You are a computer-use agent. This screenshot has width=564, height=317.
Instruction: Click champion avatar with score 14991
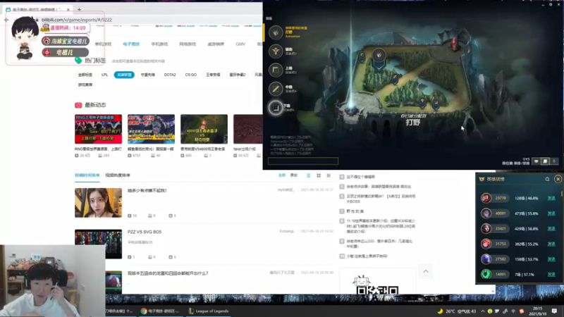click(x=486, y=274)
